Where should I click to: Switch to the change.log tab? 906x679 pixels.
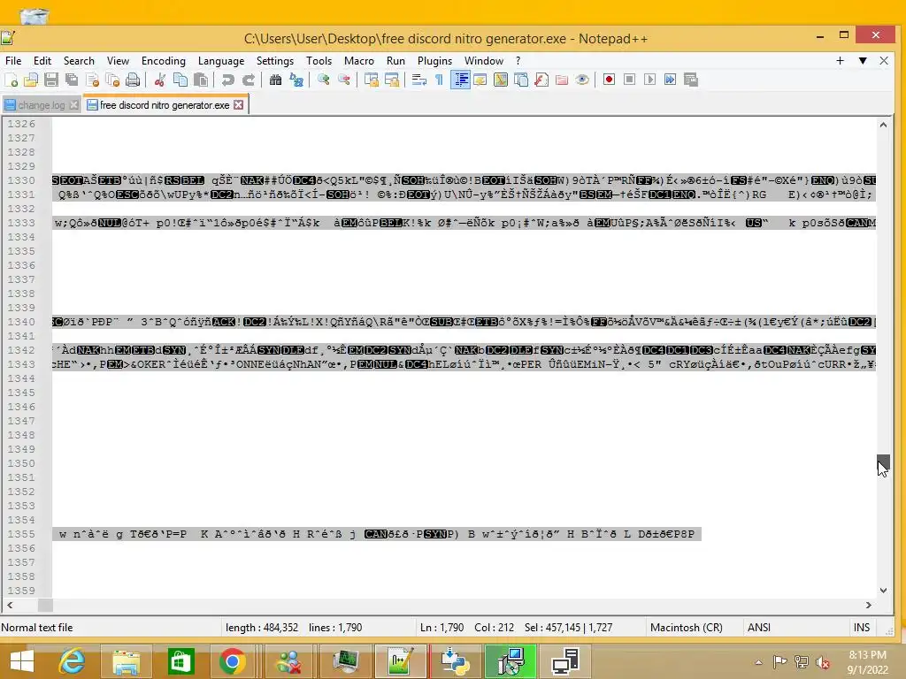pyautogui.click(x=41, y=105)
